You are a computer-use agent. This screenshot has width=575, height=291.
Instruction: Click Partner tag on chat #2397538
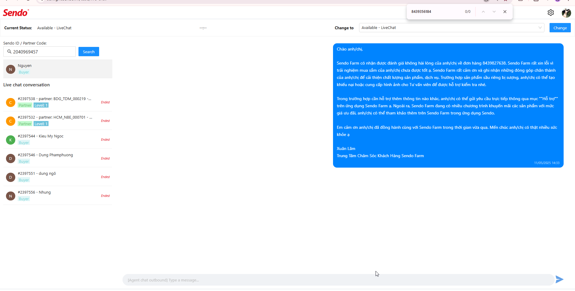click(25, 105)
